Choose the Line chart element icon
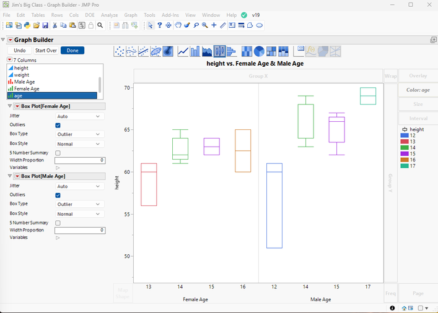Screen dimensions: 438x313 tap(183, 51)
